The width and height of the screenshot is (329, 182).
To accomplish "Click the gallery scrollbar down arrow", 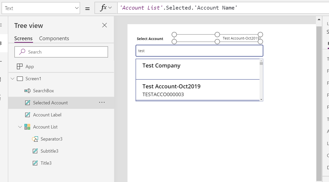I will point(261,100).
